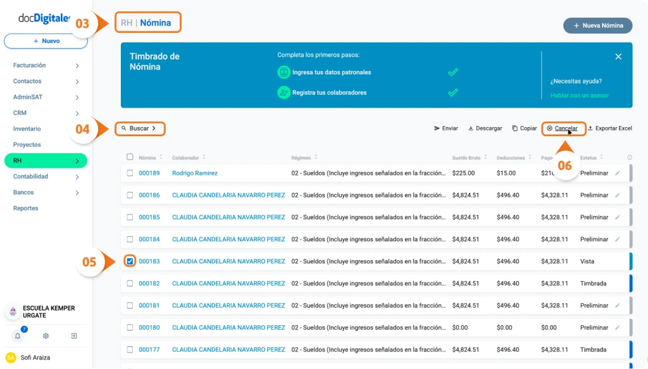Expand the CRM menu chevron
The height and width of the screenshot is (369, 648).
click(x=77, y=113)
